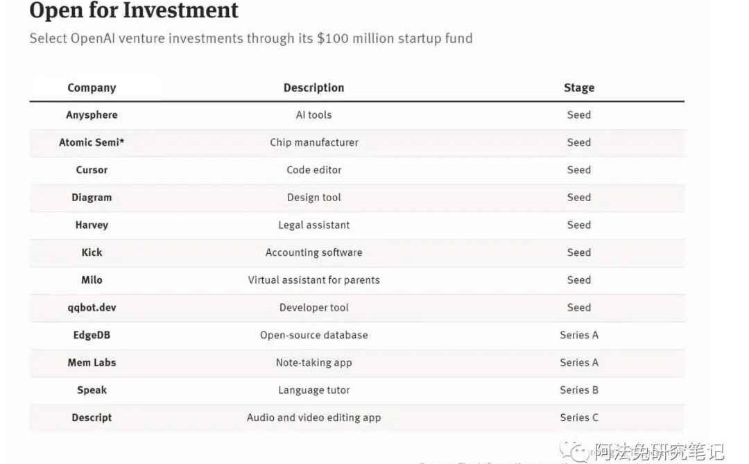Select the Mem Labs row name
This screenshot has height=464, width=749.
click(x=92, y=363)
